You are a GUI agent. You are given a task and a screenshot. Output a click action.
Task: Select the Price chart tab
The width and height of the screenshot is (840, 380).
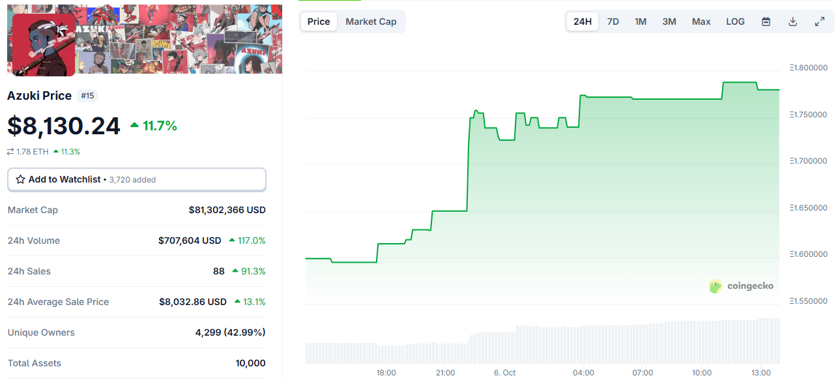pyautogui.click(x=319, y=22)
